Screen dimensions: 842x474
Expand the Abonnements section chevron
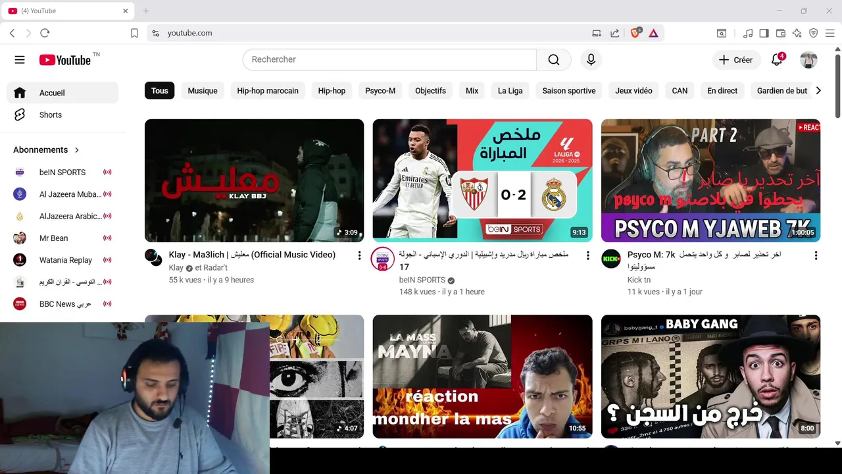[x=76, y=150]
